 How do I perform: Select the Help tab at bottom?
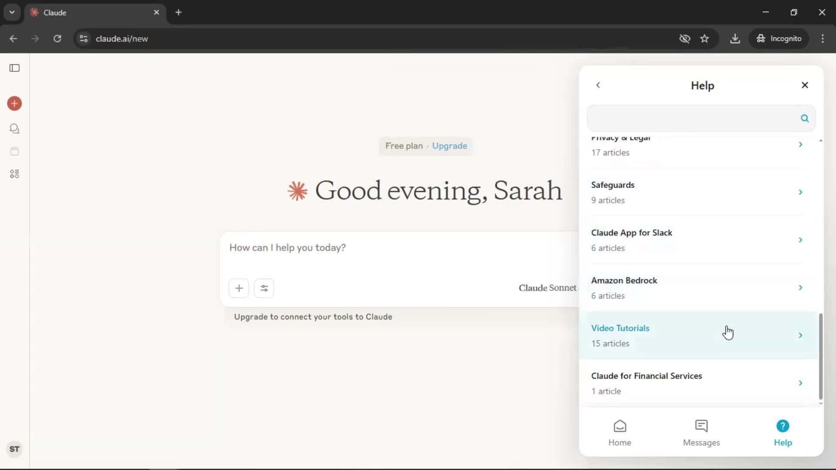(x=782, y=433)
